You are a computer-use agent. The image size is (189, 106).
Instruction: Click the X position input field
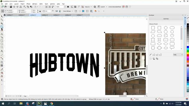pyautogui.click(x=12, y=10)
